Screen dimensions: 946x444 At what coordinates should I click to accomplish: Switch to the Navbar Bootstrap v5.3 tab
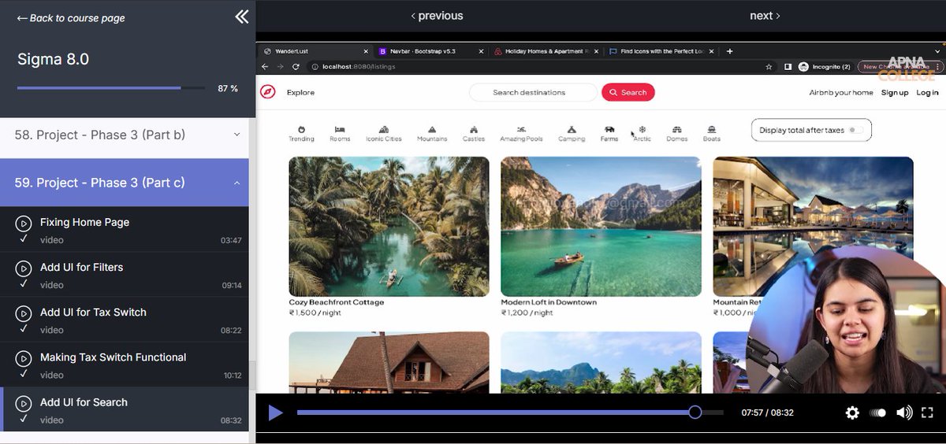click(x=430, y=51)
